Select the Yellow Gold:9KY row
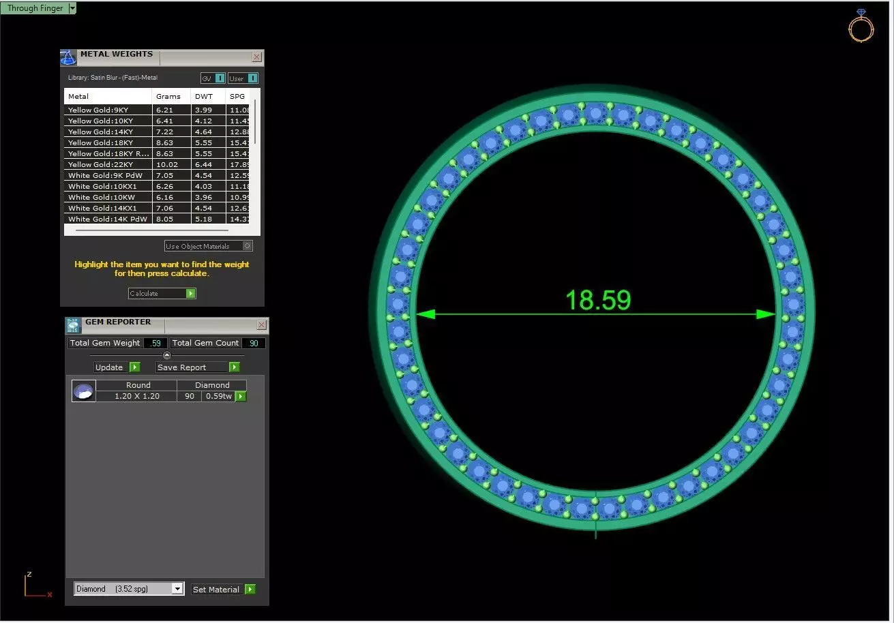The width and height of the screenshot is (894, 623). point(158,110)
